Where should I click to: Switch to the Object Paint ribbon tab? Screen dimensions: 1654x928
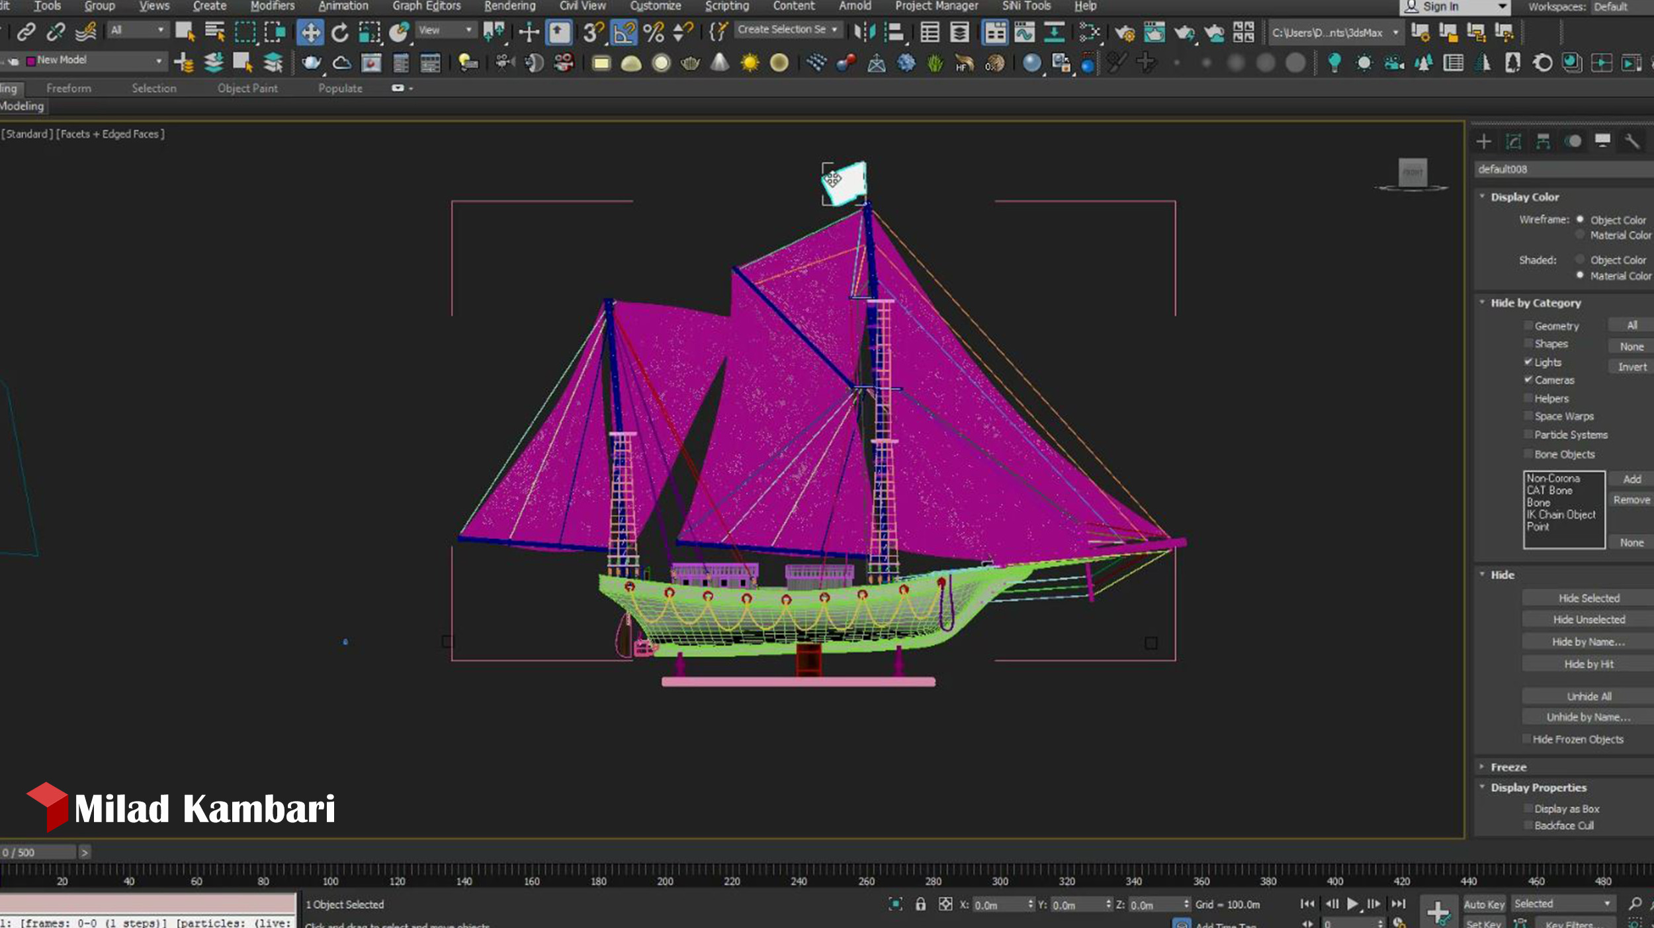pos(247,88)
